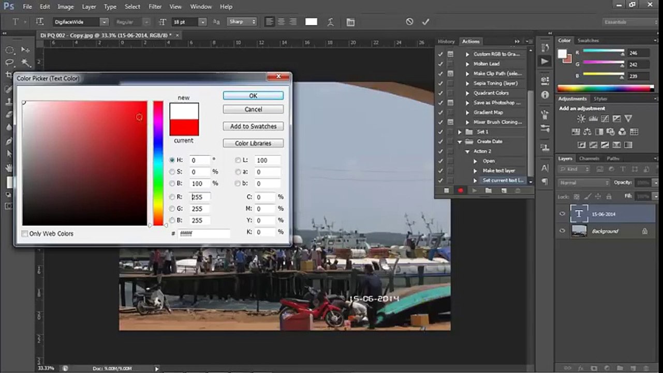Click the red Begin recording button
The width and height of the screenshot is (663, 373).
coord(460,191)
